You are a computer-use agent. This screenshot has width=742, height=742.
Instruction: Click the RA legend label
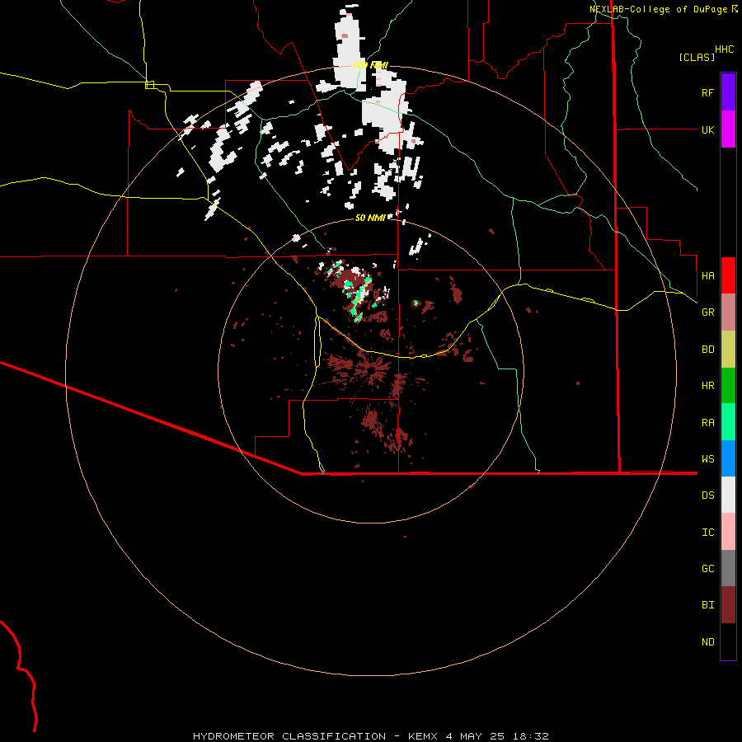coord(707,423)
